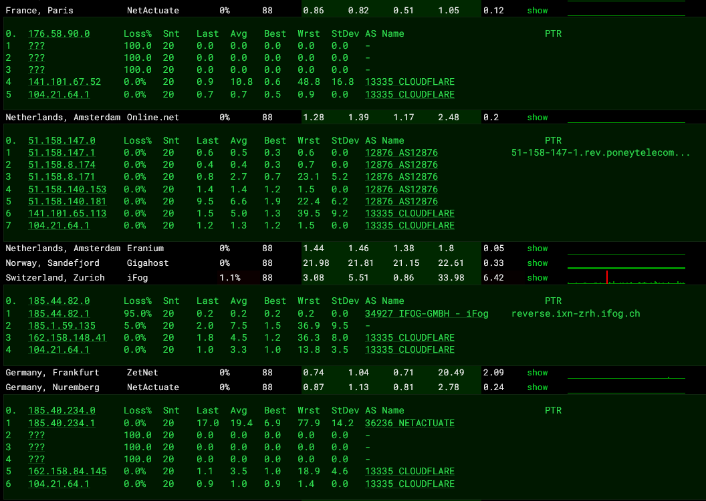The height and width of the screenshot is (501, 706).
Task: Open the 185.1.59.135 hop link
Action: [62, 325]
